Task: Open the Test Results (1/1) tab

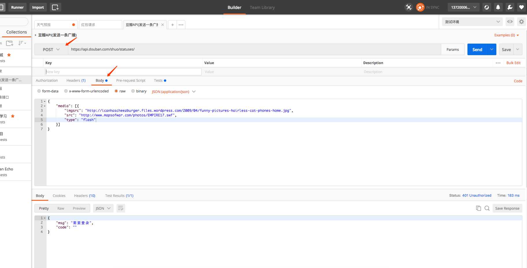Action: tap(119, 196)
